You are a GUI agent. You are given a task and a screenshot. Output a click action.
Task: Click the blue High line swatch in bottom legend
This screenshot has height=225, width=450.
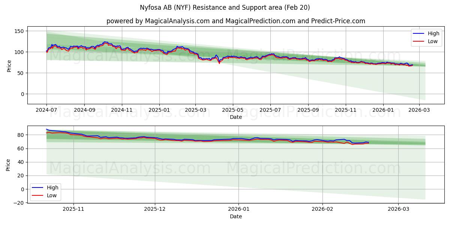click(38, 187)
